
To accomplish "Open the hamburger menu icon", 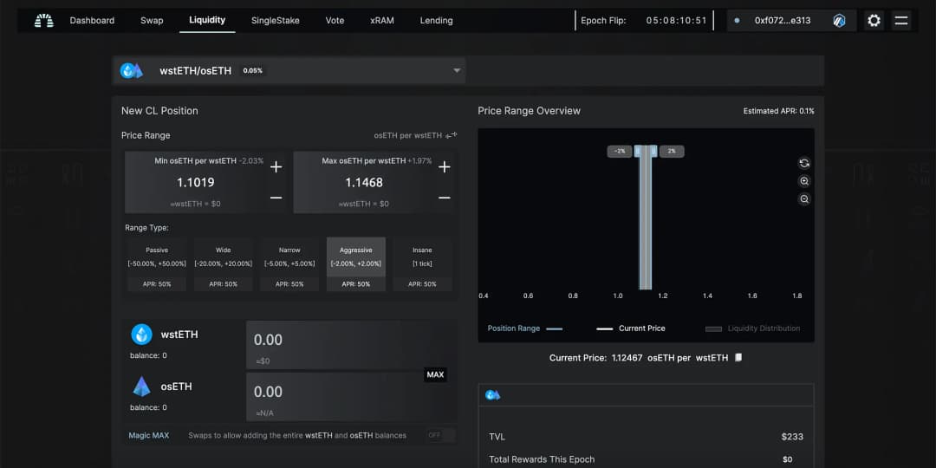I will (x=901, y=21).
